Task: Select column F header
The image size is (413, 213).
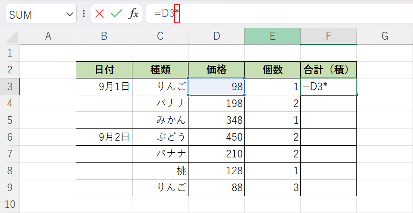Action: click(x=328, y=36)
